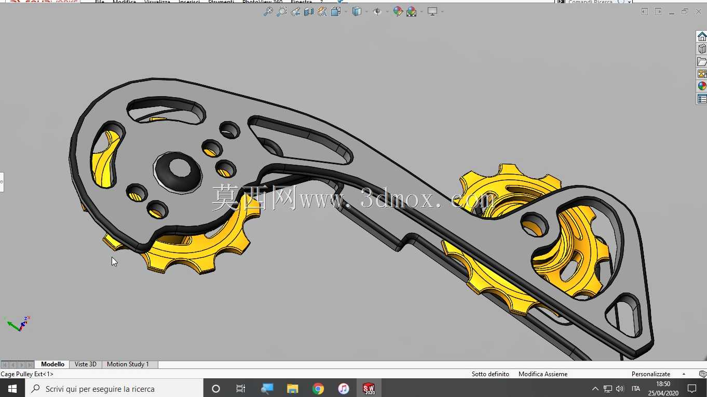Open the Edit Appearance color ball tool

[x=398, y=11]
